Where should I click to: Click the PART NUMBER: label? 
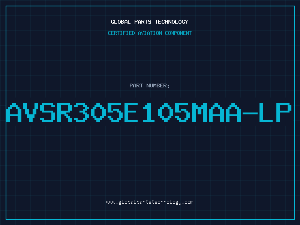(x=150, y=85)
